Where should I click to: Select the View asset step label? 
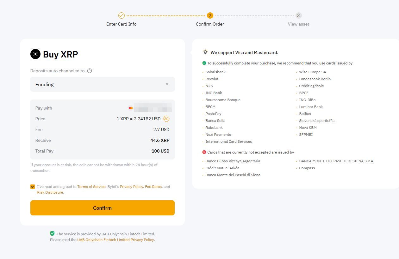[x=299, y=24]
